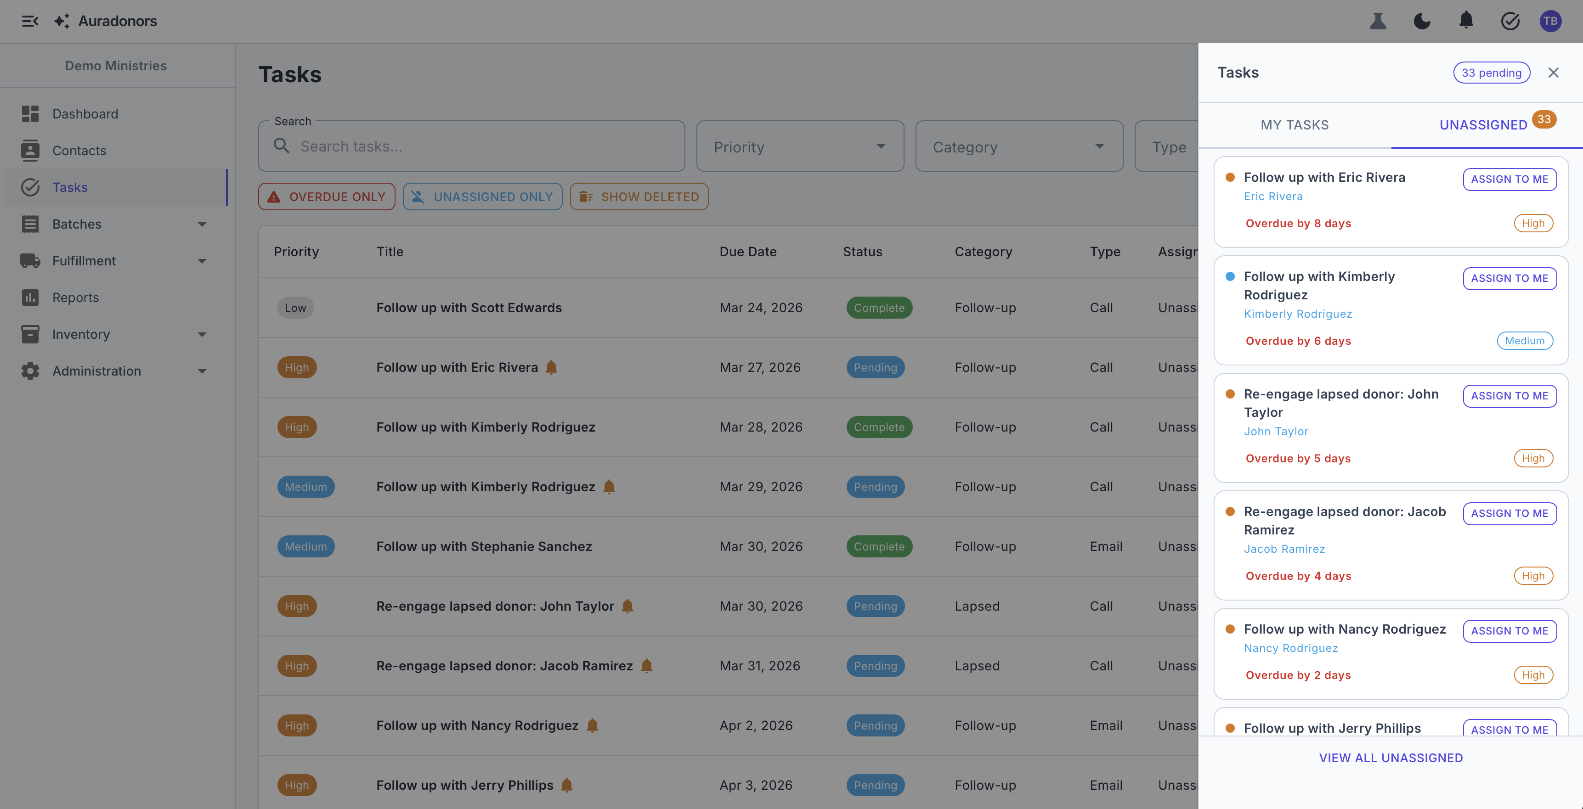Screen dimensions: 1583x809
Task: Open the Priority filter dropdown
Action: coord(799,147)
